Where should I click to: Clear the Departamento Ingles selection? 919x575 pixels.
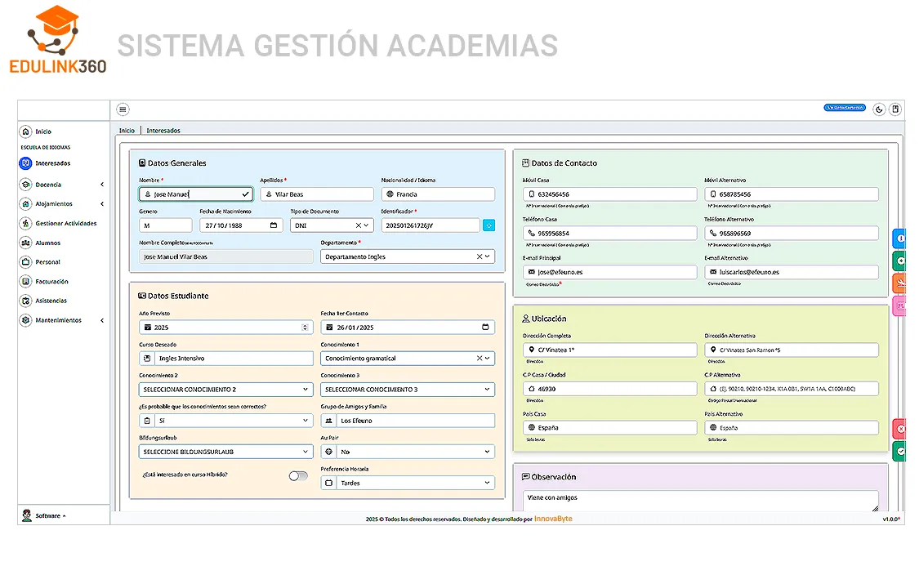479,256
